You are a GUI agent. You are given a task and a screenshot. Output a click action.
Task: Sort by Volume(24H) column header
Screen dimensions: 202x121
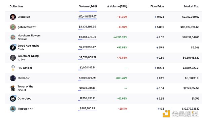[x=88, y=6]
